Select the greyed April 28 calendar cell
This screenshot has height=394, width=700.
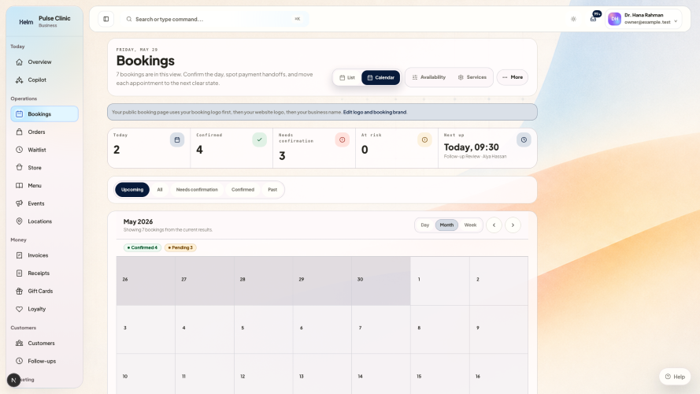pos(264,281)
